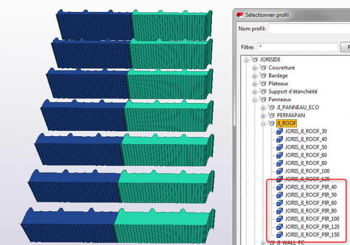The image size is (350, 245).
Task: Click the JORIS_JI_ROOF_PIR_40 profile icon
Action: pos(280,187)
